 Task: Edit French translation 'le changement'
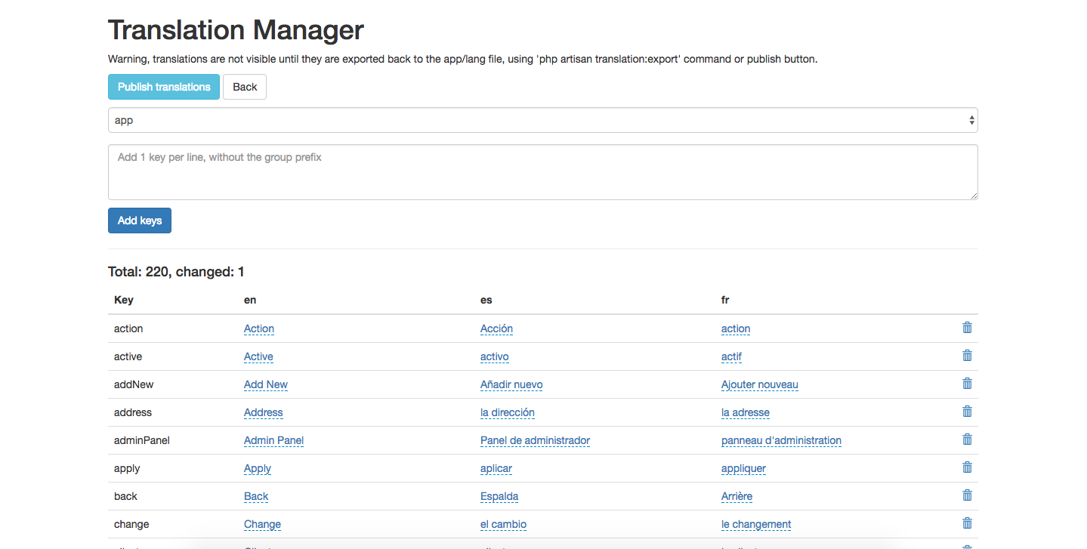click(756, 524)
